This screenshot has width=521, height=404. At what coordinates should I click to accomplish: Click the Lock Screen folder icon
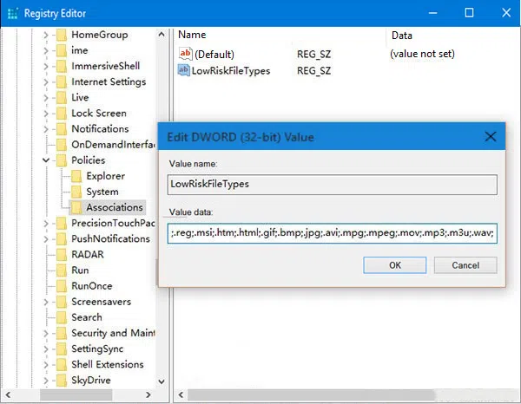[62, 114]
